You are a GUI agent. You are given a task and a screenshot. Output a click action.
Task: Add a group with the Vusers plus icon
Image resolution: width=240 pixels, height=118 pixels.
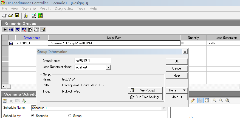[x=18, y=29]
